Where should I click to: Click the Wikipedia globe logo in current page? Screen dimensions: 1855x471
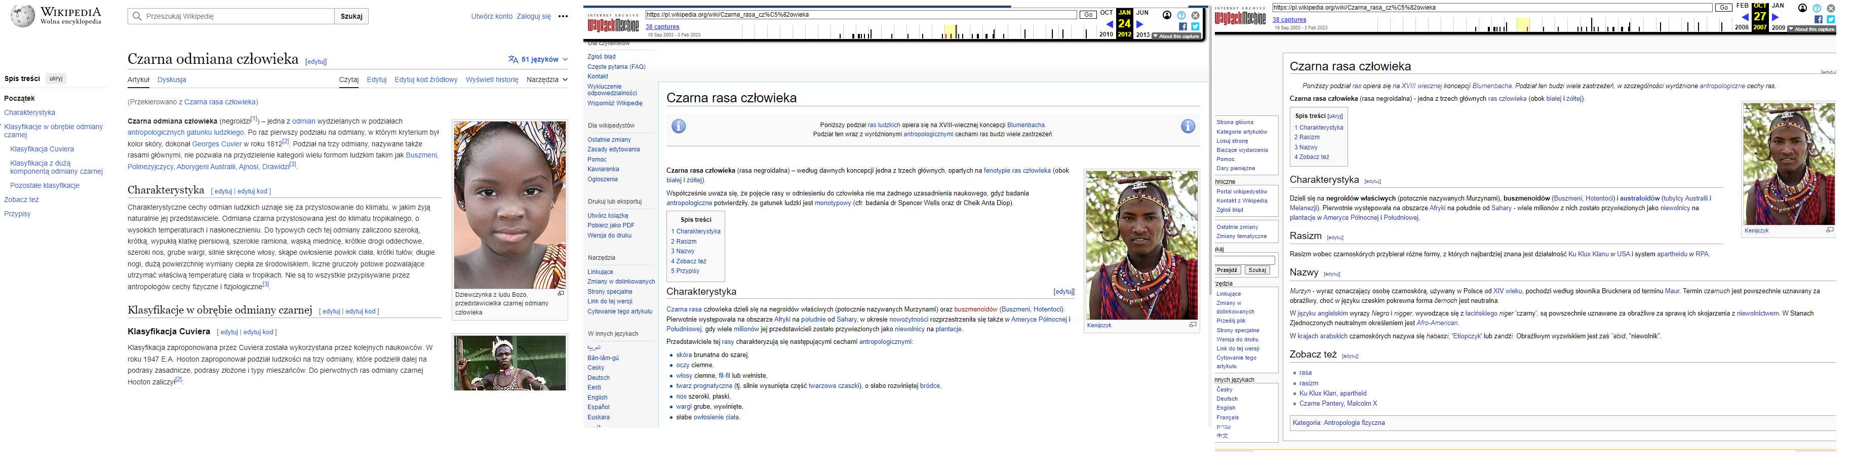[22, 16]
